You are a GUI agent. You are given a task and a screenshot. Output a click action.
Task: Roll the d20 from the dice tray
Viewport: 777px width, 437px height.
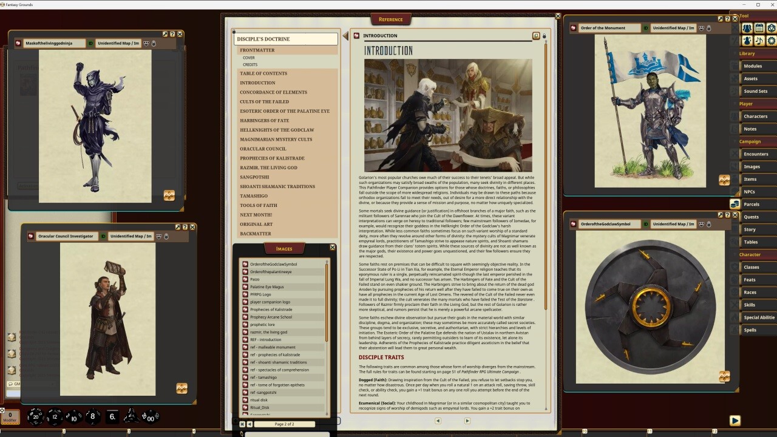pyautogui.click(x=35, y=417)
